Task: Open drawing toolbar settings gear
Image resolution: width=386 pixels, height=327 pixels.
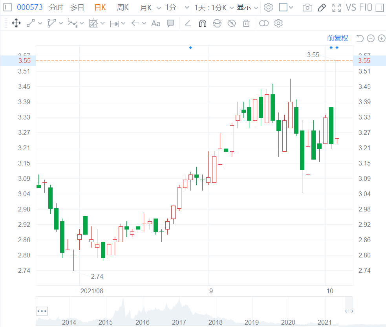Action: pyautogui.click(x=278, y=24)
